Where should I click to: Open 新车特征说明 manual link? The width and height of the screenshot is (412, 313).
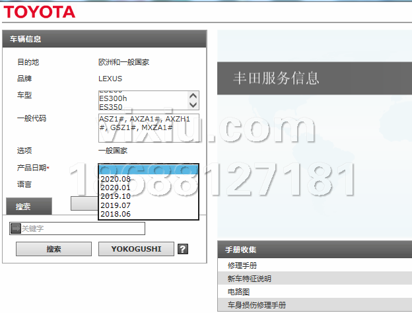pos(250,279)
